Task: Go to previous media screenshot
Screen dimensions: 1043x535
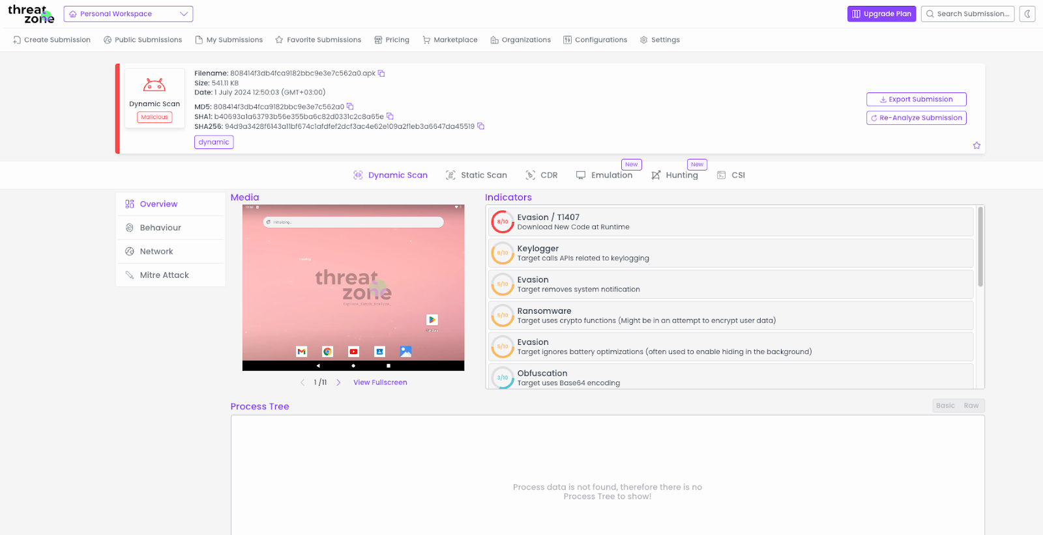Action: pyautogui.click(x=302, y=383)
